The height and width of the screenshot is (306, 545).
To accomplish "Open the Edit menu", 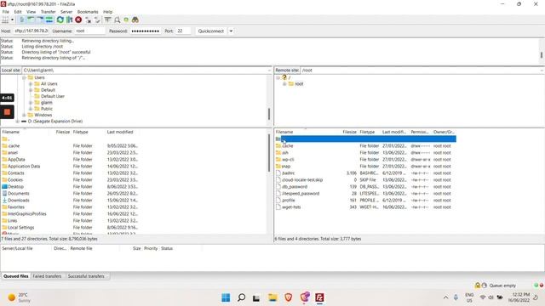I will [18, 12].
